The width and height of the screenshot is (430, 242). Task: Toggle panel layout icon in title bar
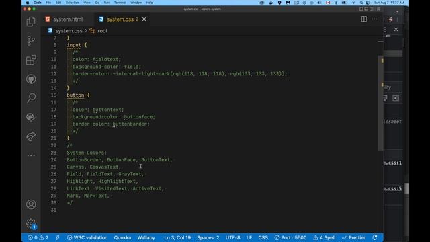tap(366, 9)
